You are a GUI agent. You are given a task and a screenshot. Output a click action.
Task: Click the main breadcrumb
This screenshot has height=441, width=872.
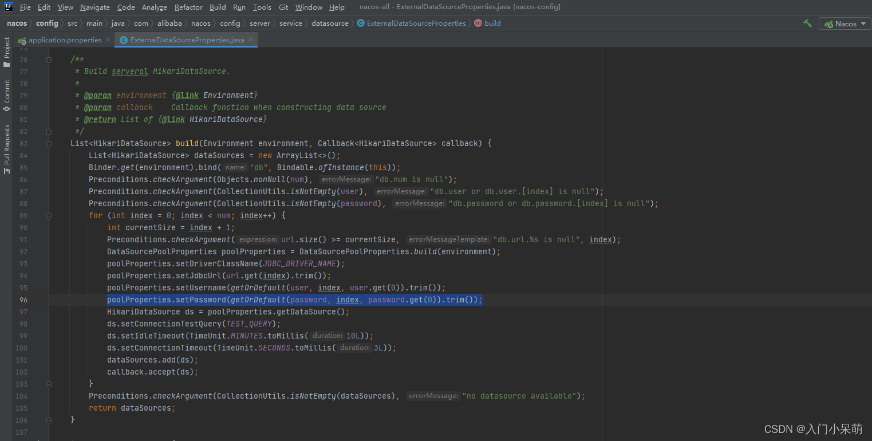94,23
